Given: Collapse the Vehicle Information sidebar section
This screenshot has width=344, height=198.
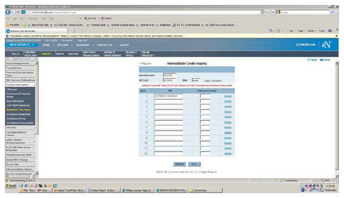Looking at the screenshot, I should point(20,85).
